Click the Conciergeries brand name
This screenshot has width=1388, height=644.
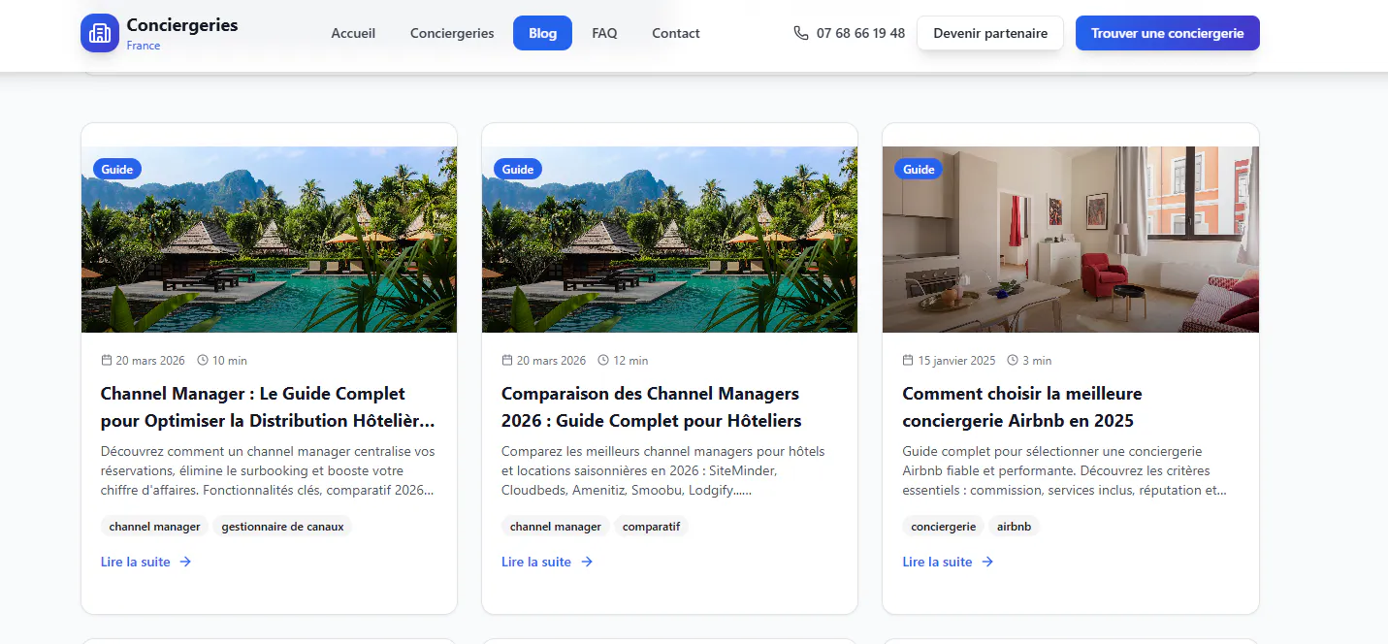tap(182, 25)
